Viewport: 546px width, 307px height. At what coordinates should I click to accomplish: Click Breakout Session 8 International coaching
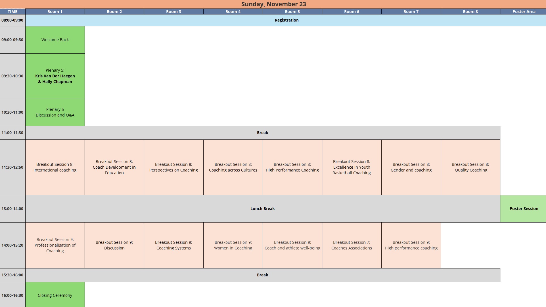coord(55,167)
